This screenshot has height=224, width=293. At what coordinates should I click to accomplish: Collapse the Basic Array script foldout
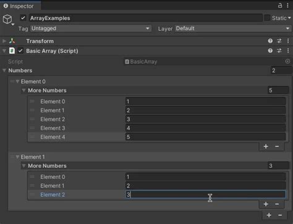tap(4, 51)
